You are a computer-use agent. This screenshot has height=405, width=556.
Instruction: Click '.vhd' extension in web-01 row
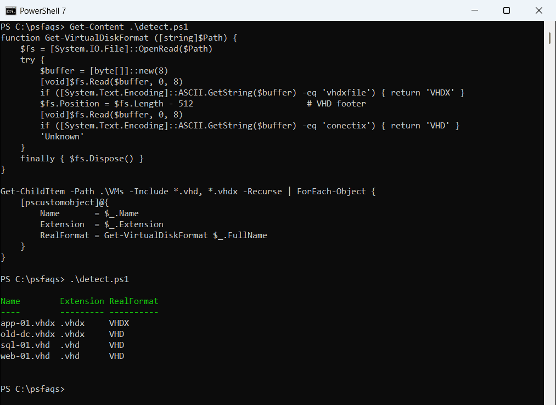(x=70, y=357)
